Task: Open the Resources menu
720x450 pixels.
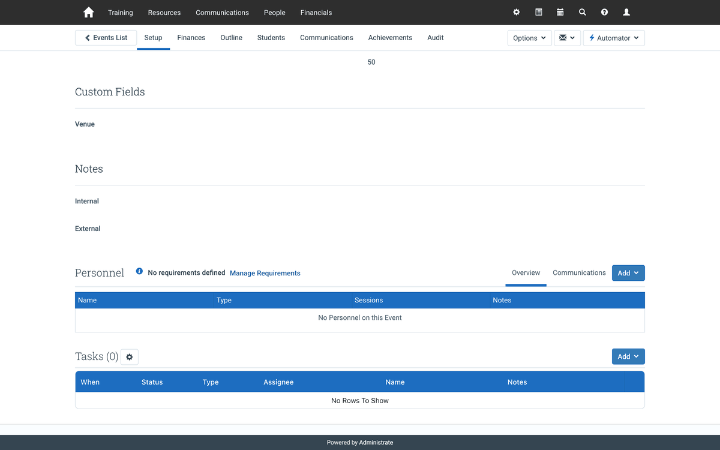Action: (164, 13)
